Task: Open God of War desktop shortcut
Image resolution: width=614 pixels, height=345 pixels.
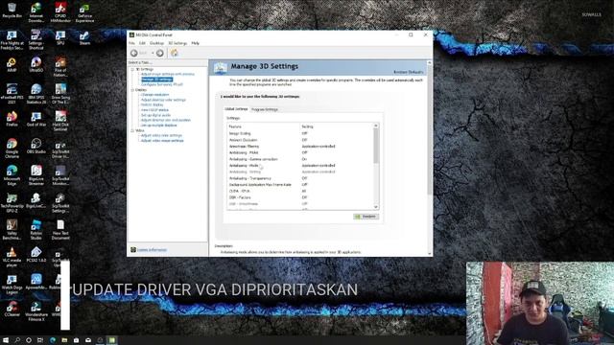Action: tap(36, 119)
